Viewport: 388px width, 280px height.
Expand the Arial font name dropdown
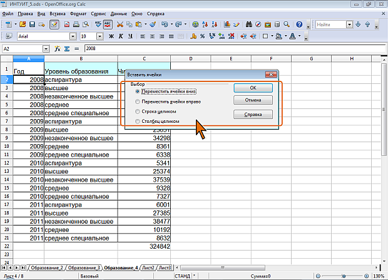[73, 37]
